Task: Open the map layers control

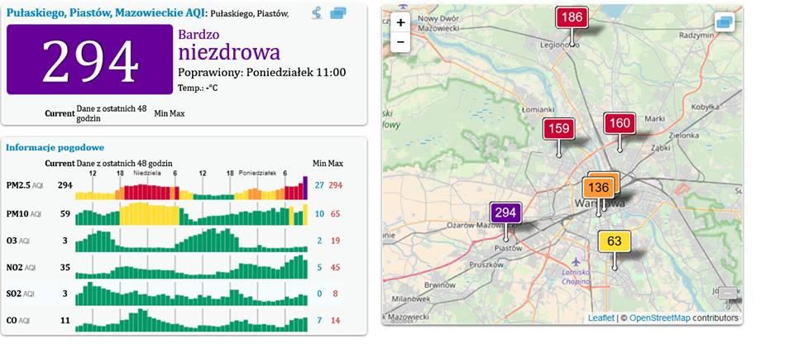Action: 725,22
